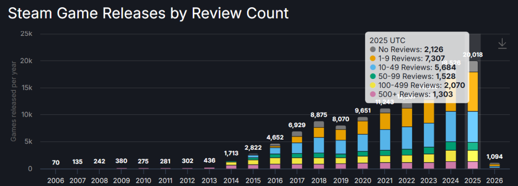The width and height of the screenshot is (518, 186).
Task: Click the blue segment of the 2017 bar
Action: click(297, 148)
